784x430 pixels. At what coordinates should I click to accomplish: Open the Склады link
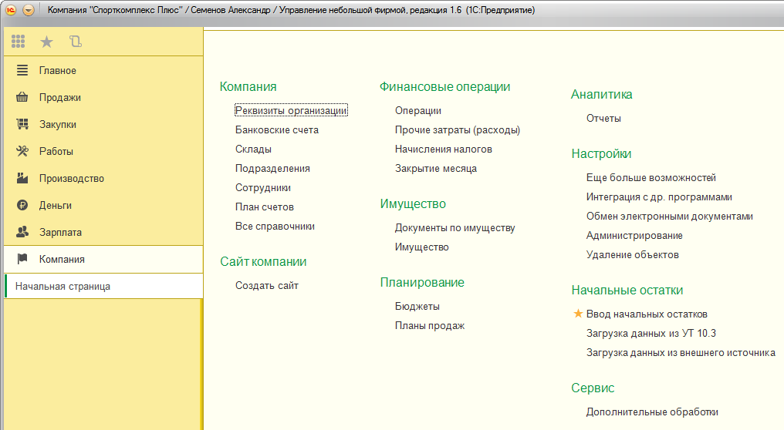[254, 149]
